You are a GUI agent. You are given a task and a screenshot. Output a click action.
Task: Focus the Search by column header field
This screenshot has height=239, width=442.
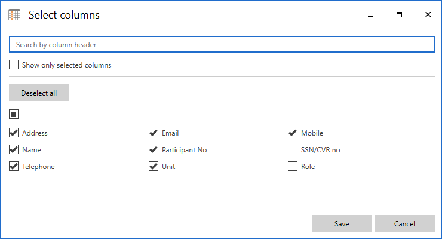pyautogui.click(x=222, y=44)
